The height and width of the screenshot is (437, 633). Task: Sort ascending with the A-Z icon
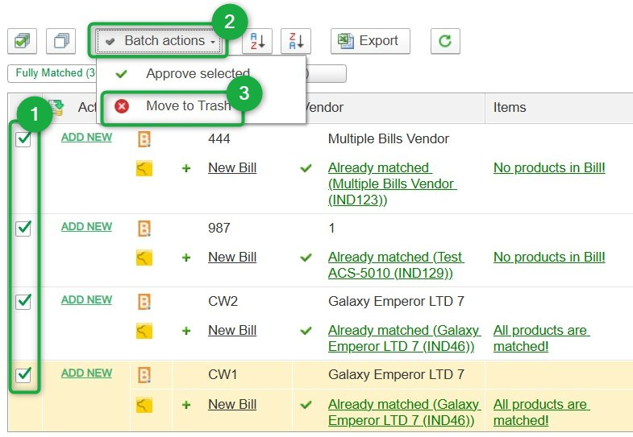coord(257,41)
